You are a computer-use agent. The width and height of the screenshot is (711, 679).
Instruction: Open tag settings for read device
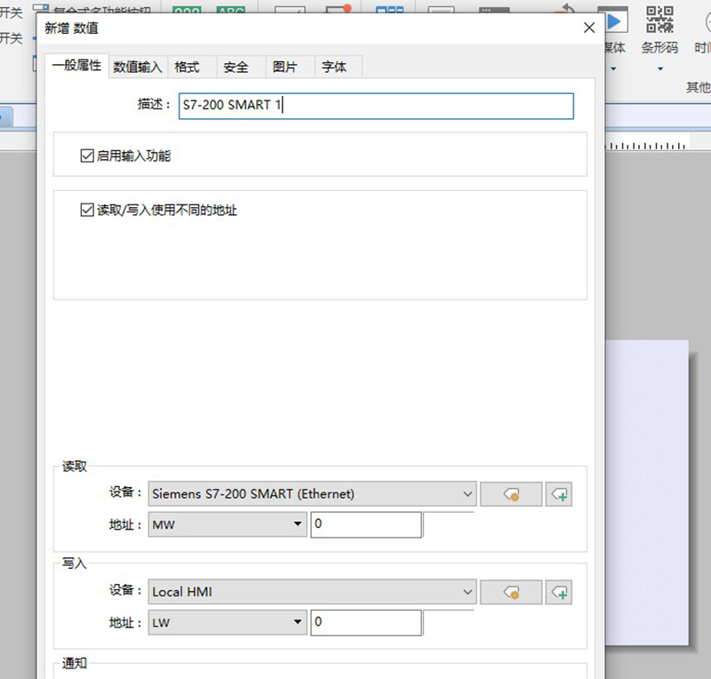[x=510, y=494]
